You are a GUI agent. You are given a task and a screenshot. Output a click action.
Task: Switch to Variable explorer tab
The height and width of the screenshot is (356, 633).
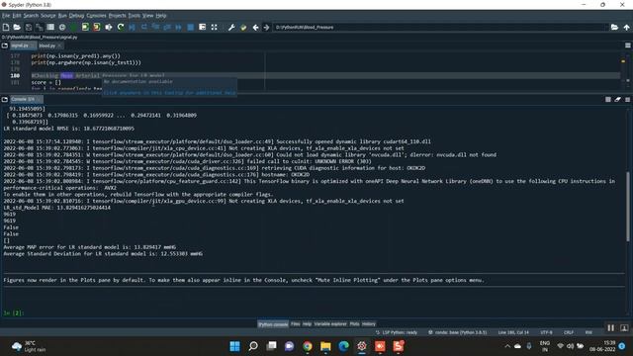click(330, 324)
